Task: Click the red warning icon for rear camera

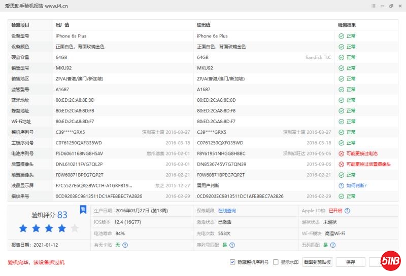Action: [341, 164]
